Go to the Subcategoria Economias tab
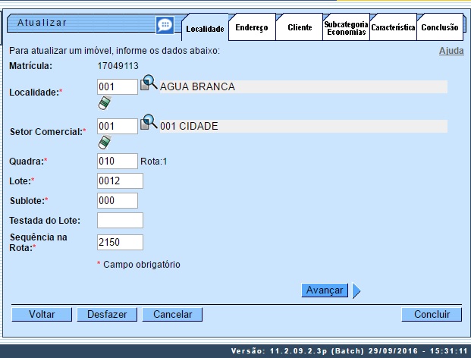Image resolution: width=471 pixels, height=358 pixels. click(x=346, y=28)
